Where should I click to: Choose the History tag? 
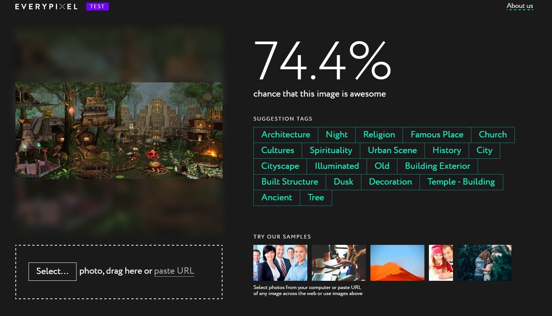pyautogui.click(x=447, y=151)
